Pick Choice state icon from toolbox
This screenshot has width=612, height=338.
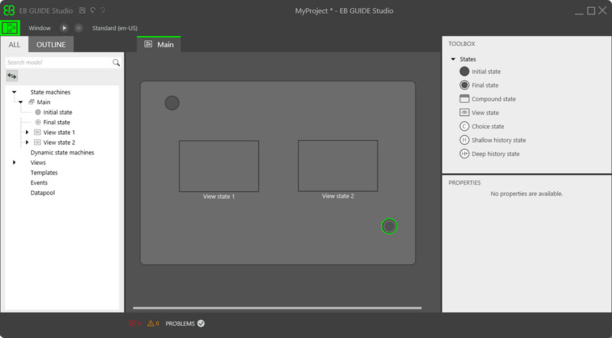[x=464, y=126]
